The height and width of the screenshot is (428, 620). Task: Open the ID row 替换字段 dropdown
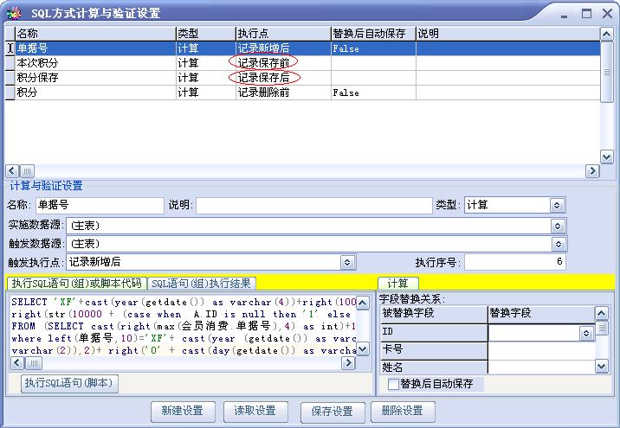[586, 333]
